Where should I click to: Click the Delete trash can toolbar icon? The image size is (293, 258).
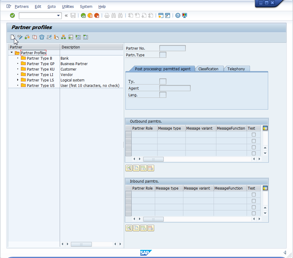tap(42, 37)
